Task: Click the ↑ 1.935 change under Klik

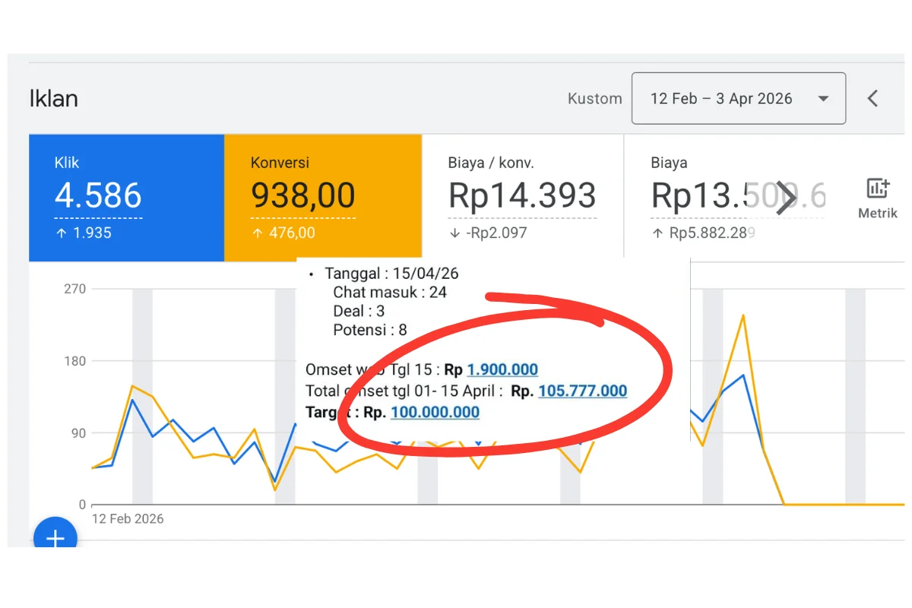Action: [x=84, y=233]
